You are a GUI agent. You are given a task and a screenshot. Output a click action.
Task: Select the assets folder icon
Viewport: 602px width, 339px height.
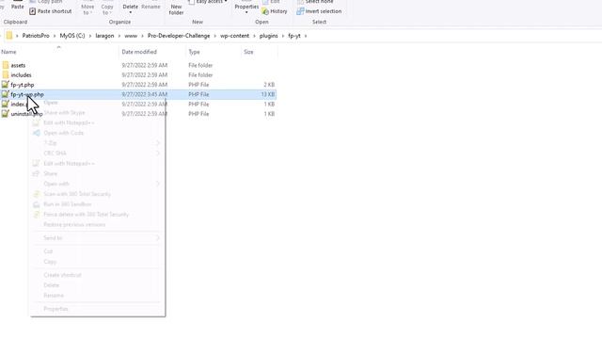[6, 65]
